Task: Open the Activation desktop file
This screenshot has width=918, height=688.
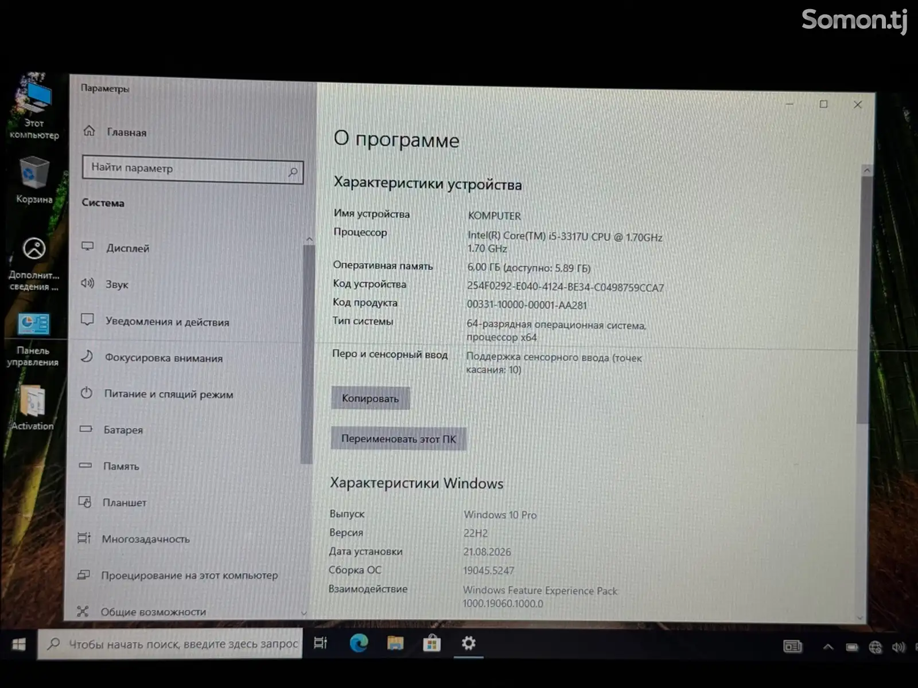Action: (x=33, y=408)
